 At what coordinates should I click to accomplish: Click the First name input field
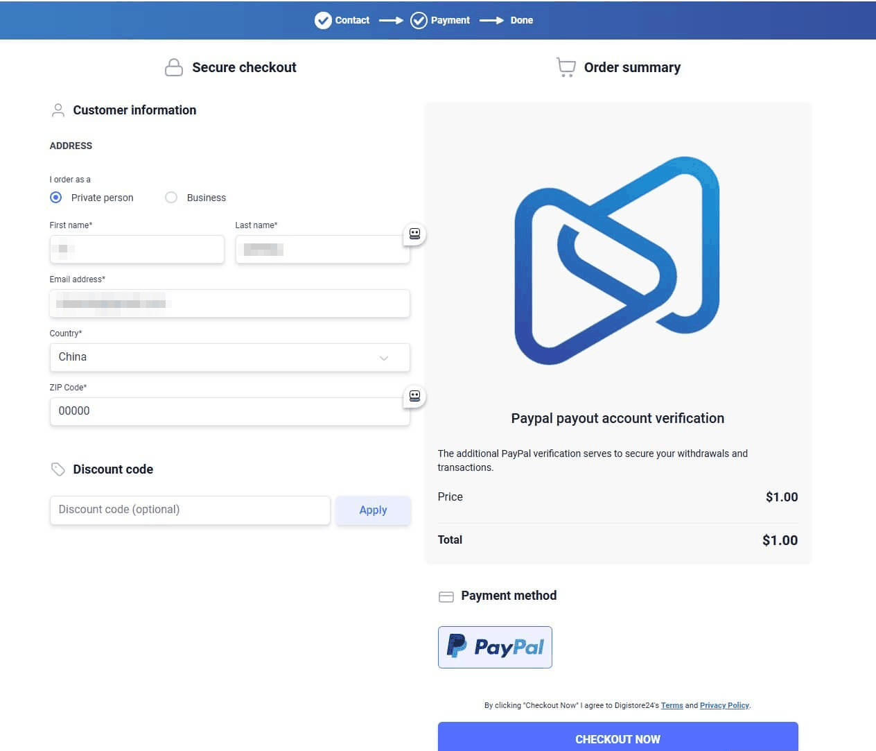coord(137,250)
